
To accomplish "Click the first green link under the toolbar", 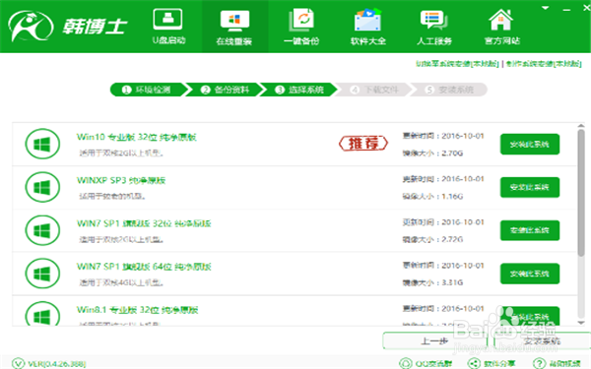I will pyautogui.click(x=457, y=64).
